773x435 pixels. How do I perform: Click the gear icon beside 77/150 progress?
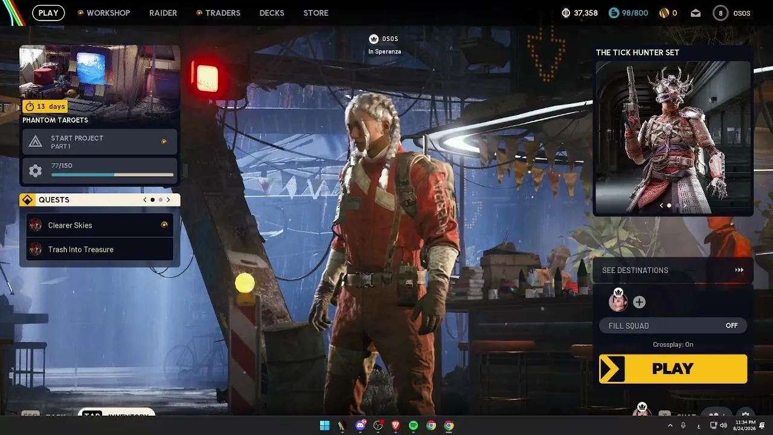(36, 171)
